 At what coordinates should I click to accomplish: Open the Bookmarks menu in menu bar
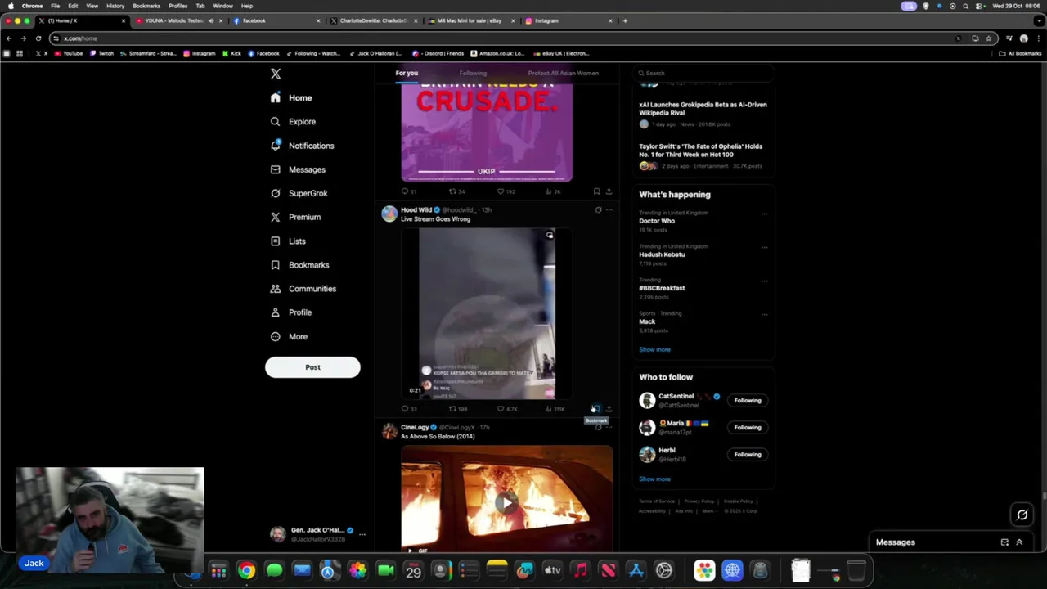[x=146, y=6]
